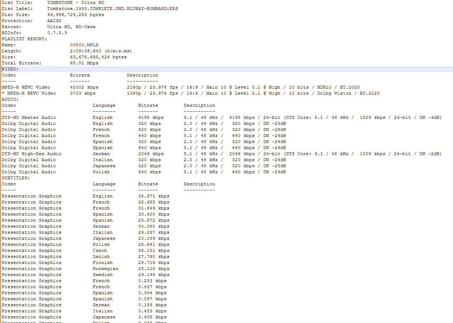Select the DTS-HD Master Audio English track
Viewport: 453px width, 323px height.
(107, 117)
